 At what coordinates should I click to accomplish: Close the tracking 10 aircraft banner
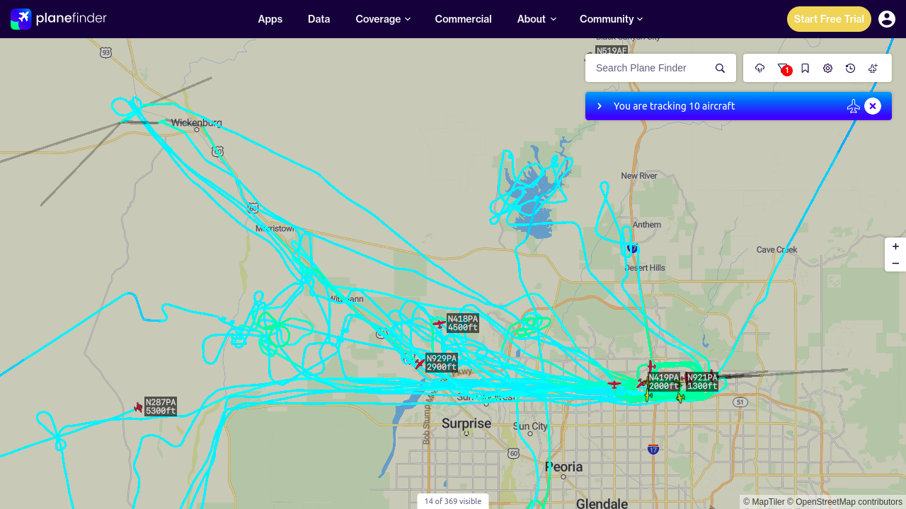[x=873, y=106]
